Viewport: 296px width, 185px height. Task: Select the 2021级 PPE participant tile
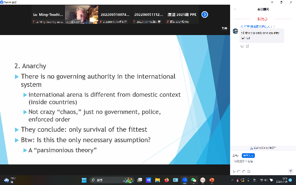[182, 14]
